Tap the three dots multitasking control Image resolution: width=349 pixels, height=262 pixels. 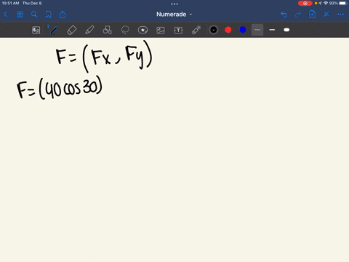coord(174,4)
